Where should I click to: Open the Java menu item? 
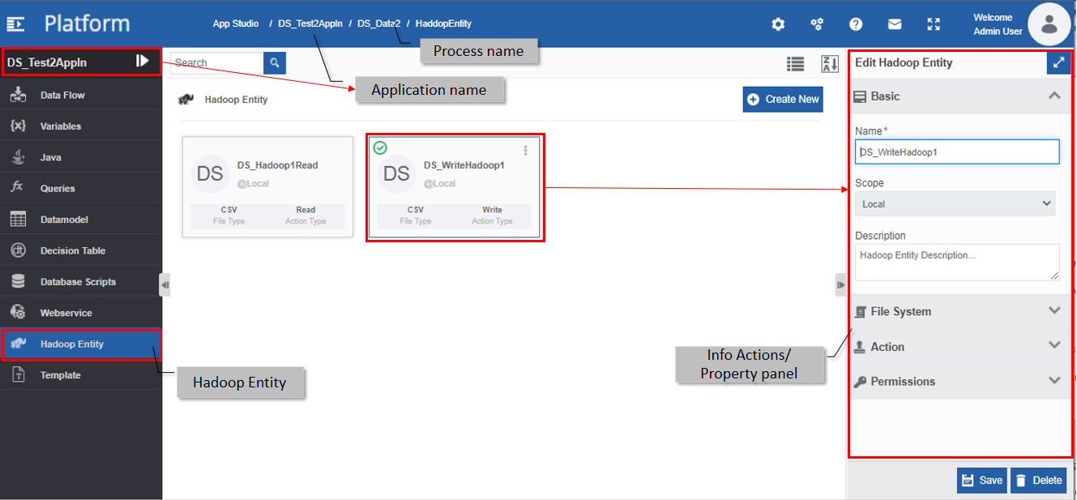[x=81, y=157]
